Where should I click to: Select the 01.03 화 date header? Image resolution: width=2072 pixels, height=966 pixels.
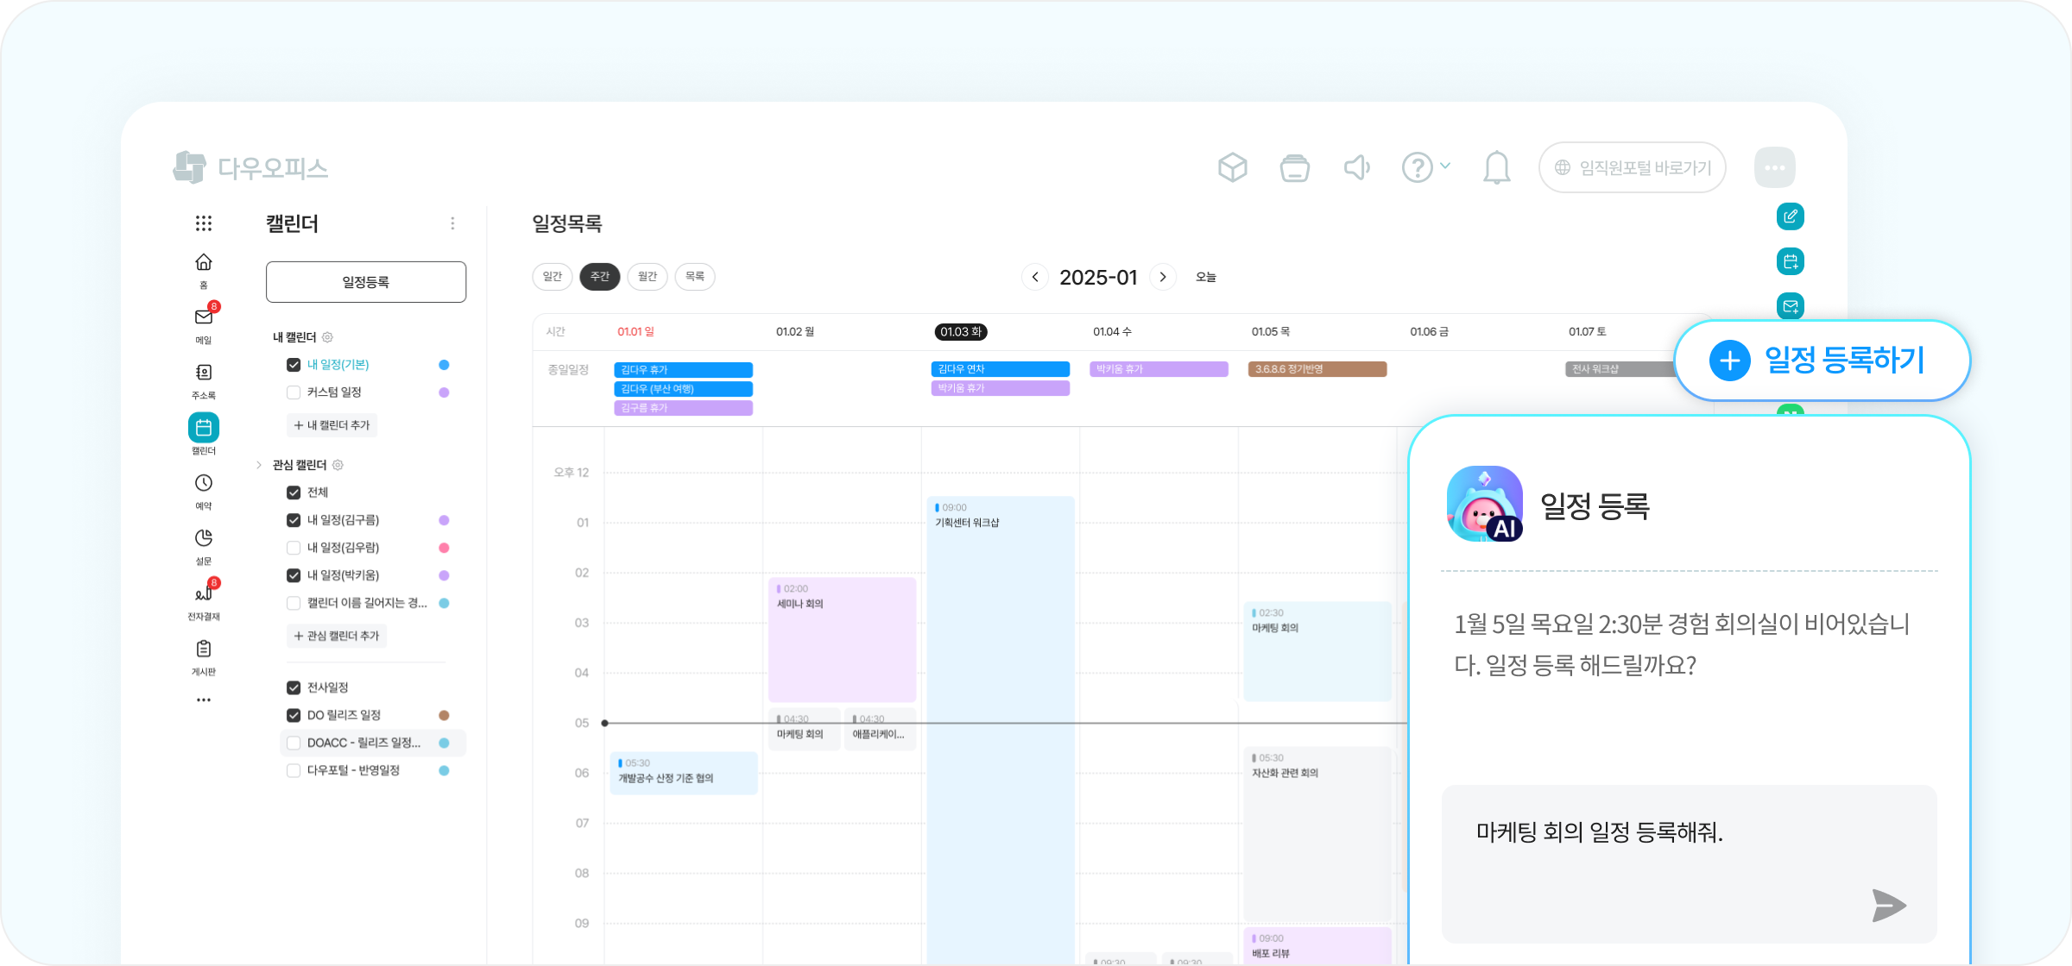point(961,332)
